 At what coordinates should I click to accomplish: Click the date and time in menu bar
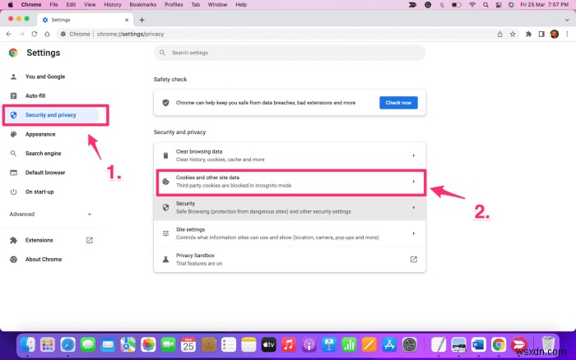545,5
